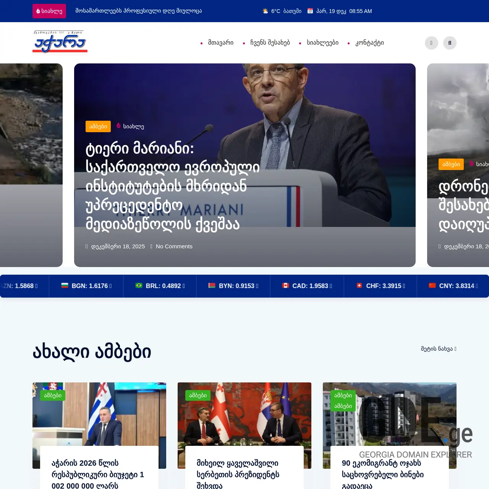Expand the CNY currency details chevron
The image size is (489, 489).
tap(477, 286)
